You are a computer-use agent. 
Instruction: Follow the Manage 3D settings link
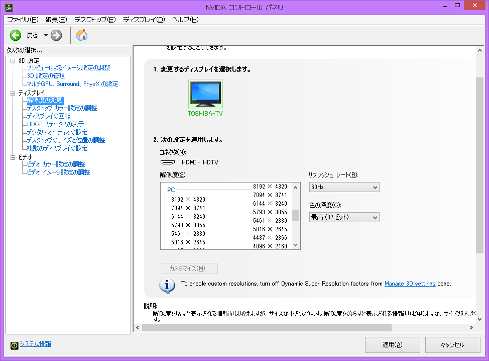(410, 284)
